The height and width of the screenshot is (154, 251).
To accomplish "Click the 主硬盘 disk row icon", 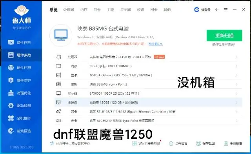I will click(x=58, y=102).
